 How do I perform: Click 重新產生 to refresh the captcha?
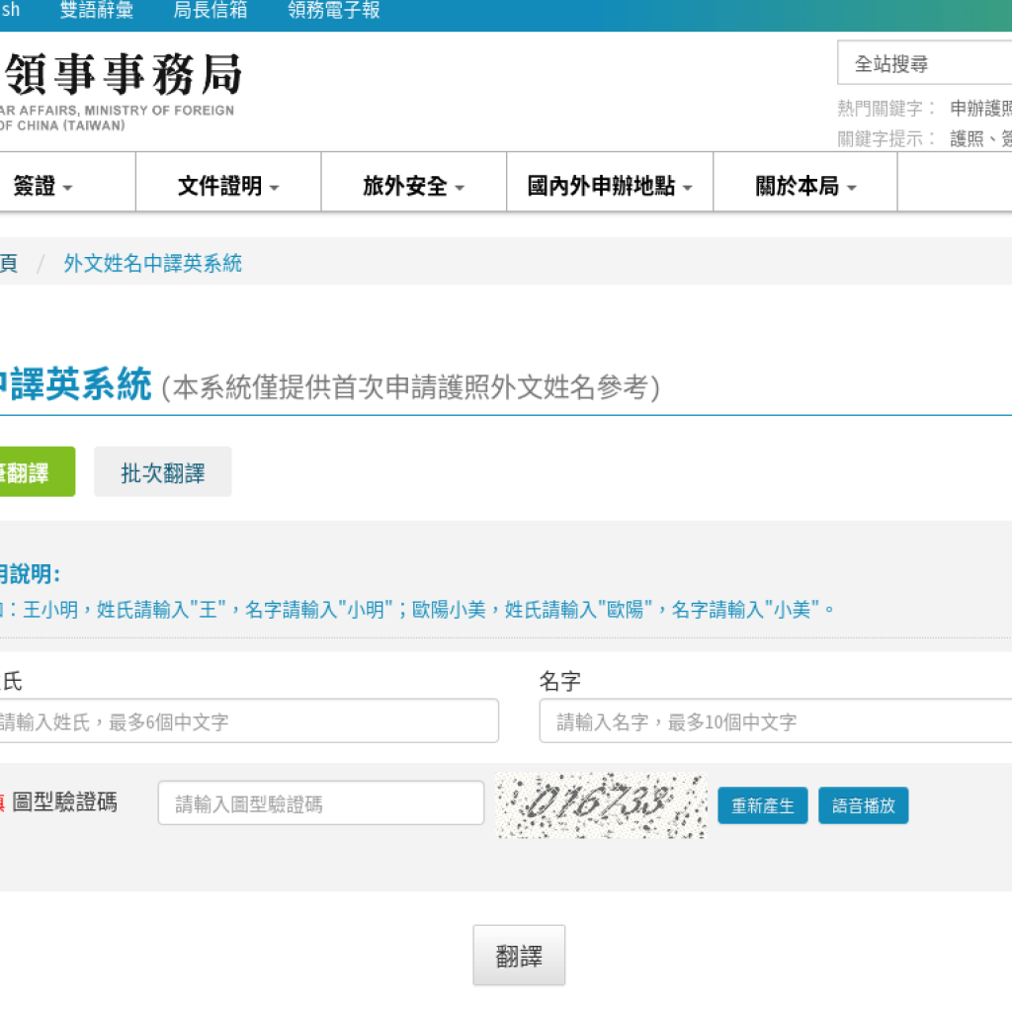click(x=762, y=805)
